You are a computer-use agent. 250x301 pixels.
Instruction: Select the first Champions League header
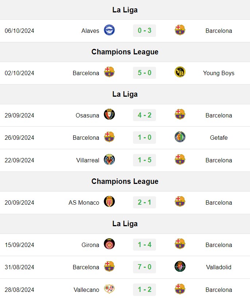[x=125, y=52]
